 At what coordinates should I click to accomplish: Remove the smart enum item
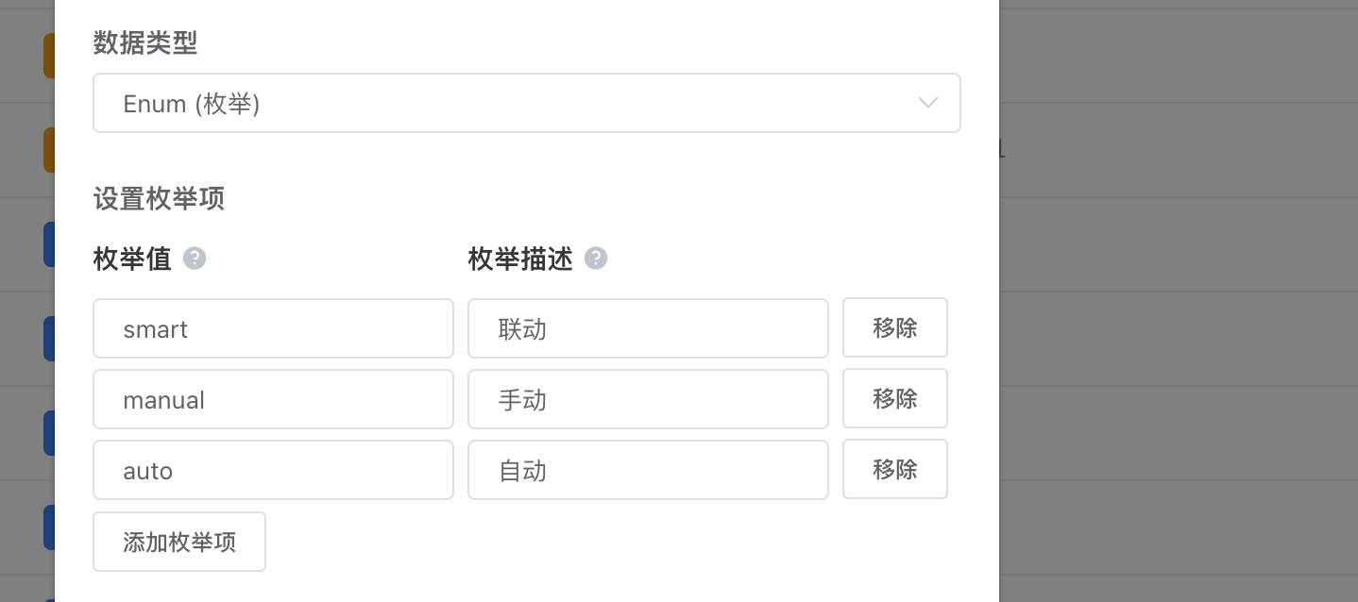click(x=894, y=328)
